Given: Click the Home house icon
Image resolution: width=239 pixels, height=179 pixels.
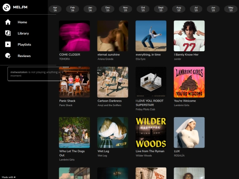Looking at the screenshot, I should pos(8,22).
